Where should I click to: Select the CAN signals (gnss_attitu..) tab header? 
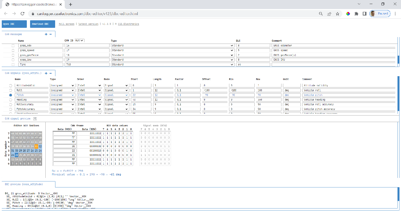23,73
